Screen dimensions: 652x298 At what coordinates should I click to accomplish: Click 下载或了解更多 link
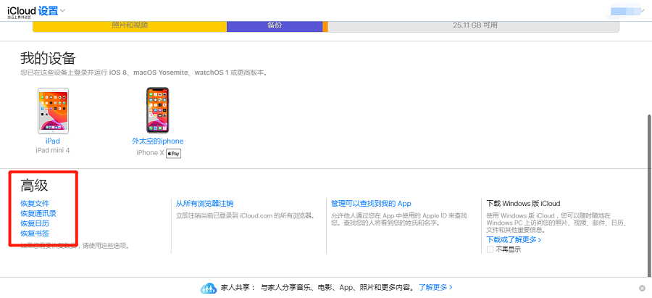[514, 240]
